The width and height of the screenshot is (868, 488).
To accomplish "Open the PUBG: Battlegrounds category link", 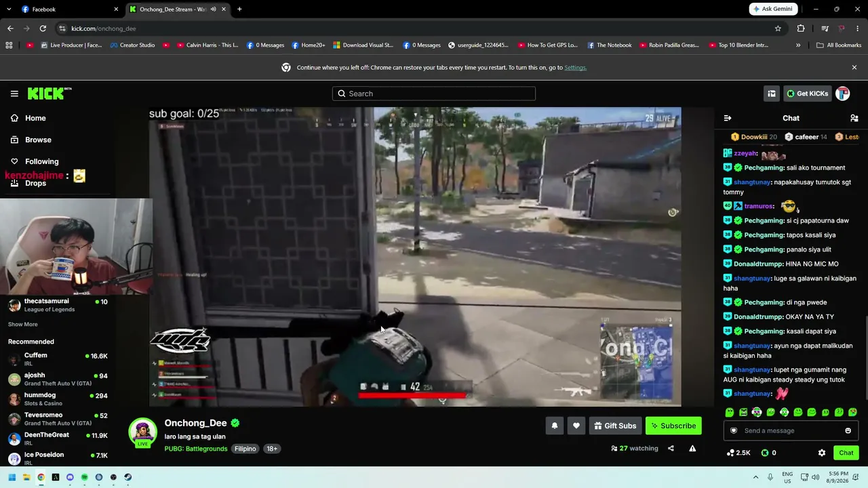I will pos(196,449).
